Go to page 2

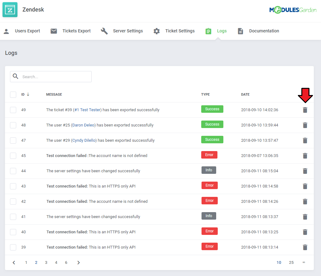pos(36,263)
